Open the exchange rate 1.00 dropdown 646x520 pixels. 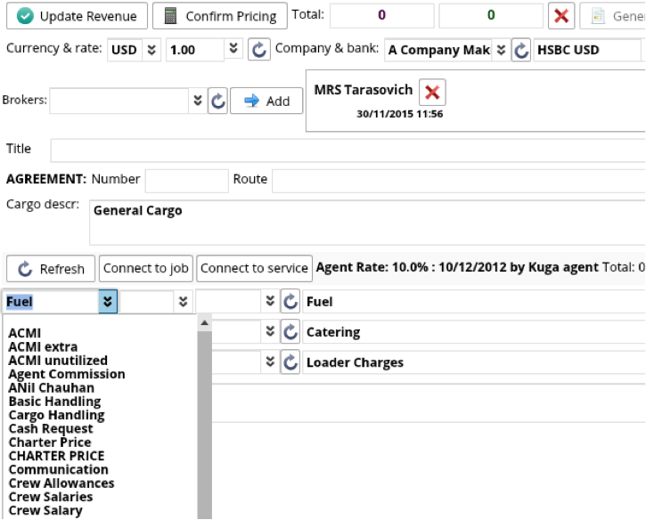click(x=233, y=50)
